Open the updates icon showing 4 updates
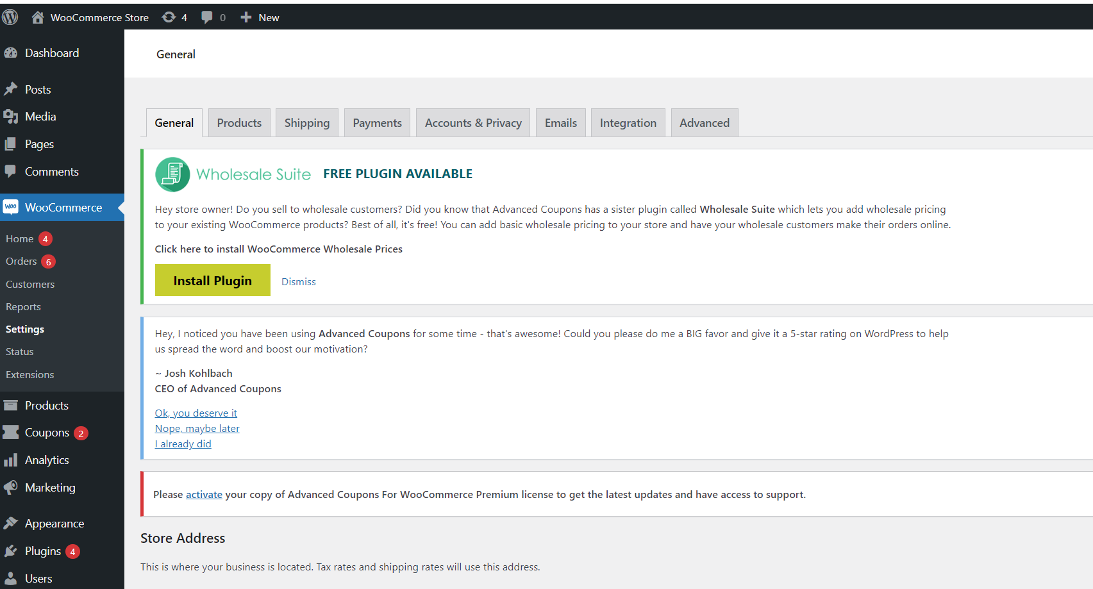1093x589 pixels. (x=168, y=17)
